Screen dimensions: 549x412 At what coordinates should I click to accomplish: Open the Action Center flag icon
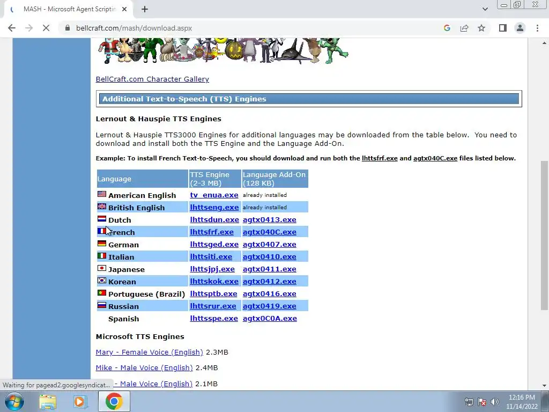coord(482,402)
